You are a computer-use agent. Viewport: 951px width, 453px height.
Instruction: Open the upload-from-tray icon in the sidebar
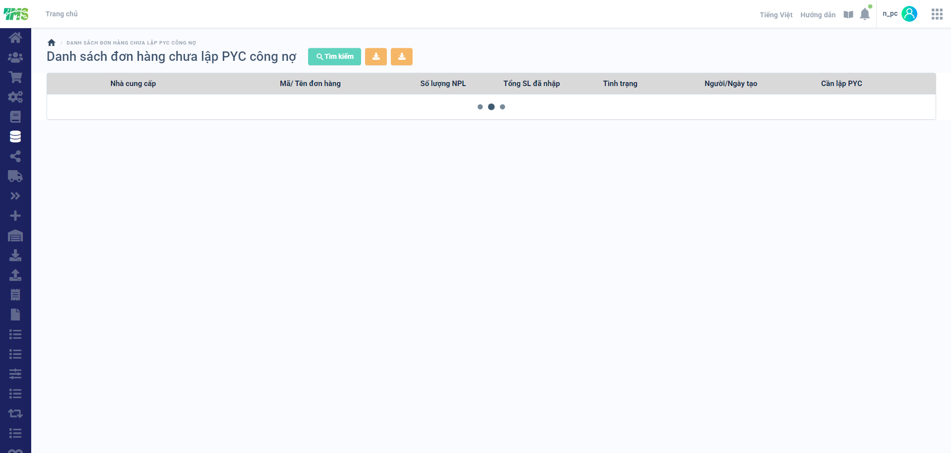point(15,275)
